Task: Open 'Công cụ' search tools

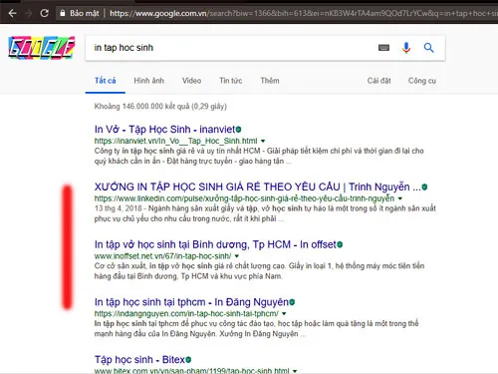Action: (422, 81)
